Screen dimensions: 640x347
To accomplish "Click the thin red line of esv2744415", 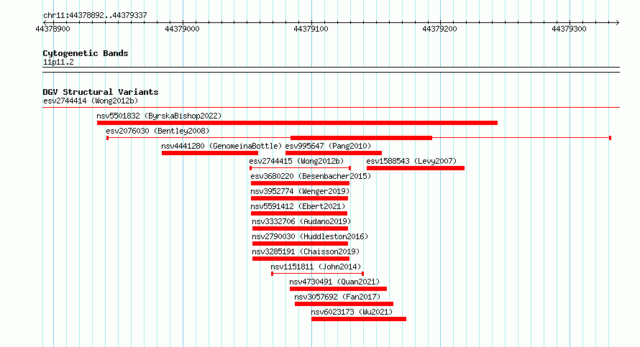I will [300, 168].
